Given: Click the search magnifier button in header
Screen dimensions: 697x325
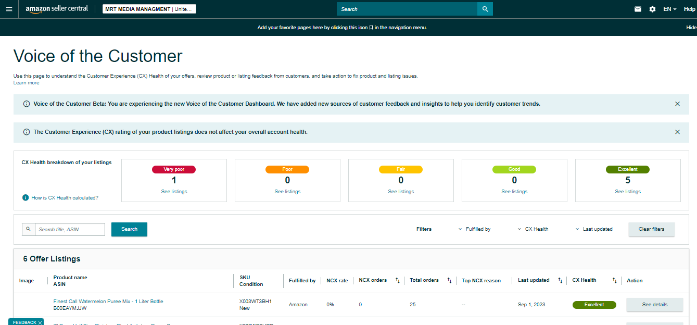Looking at the screenshot, I should click(485, 9).
